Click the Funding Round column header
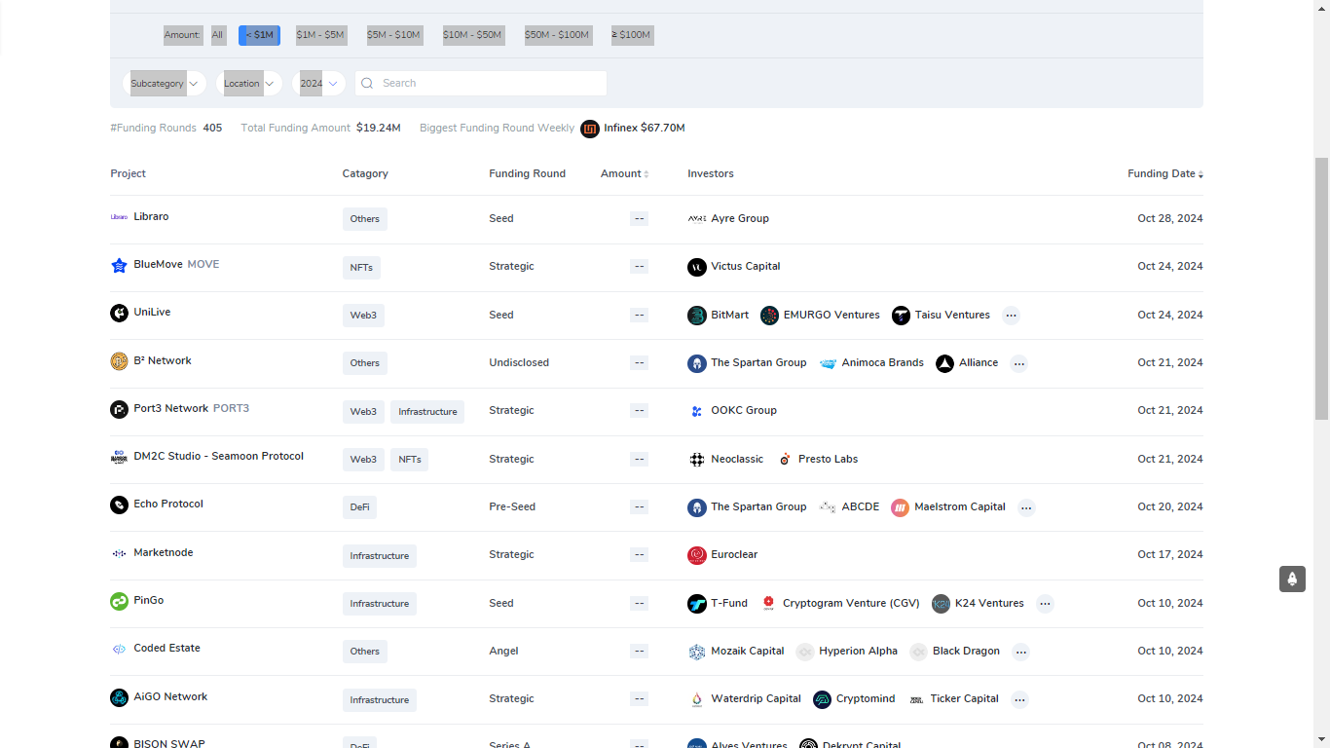 click(x=527, y=173)
